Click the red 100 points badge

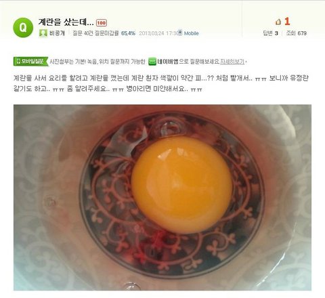click(102, 23)
